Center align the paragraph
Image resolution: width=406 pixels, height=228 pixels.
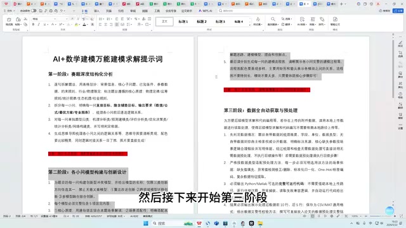(x=106, y=24)
